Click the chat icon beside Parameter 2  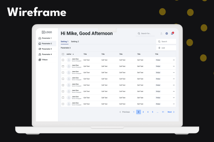pos(40,43)
